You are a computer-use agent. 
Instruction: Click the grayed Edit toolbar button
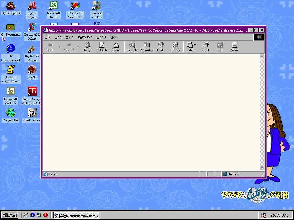[220, 47]
